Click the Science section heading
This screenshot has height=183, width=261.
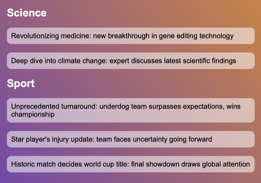tap(27, 13)
